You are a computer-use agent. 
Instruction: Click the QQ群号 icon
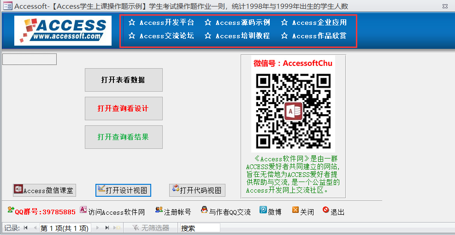[x=11, y=210]
